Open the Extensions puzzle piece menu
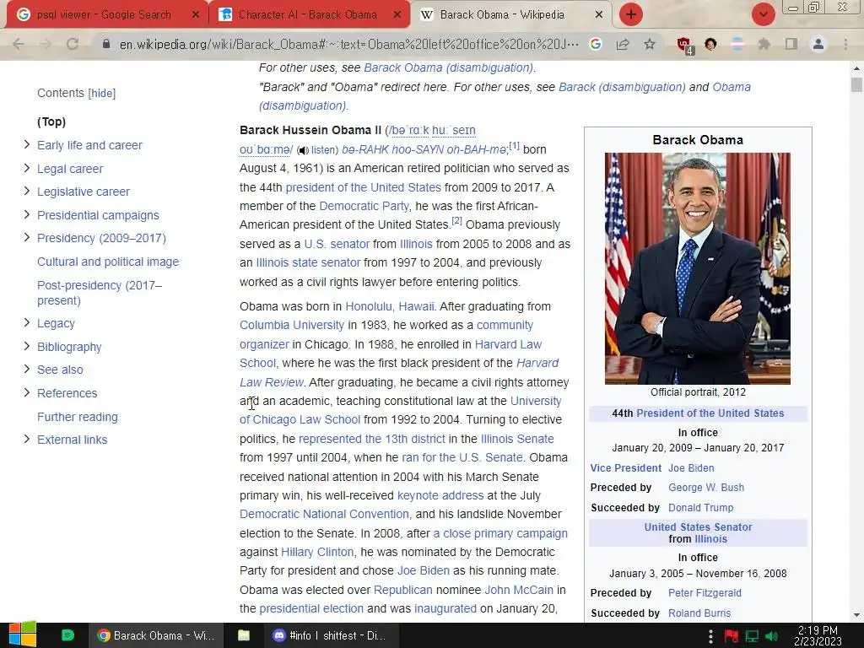Screen dimensions: 864x648 pyautogui.click(x=764, y=44)
